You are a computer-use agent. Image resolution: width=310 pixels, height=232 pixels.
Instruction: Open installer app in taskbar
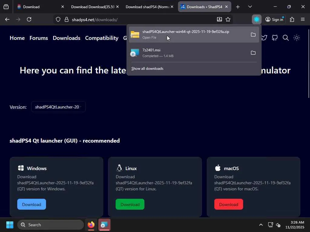[x=104, y=225]
